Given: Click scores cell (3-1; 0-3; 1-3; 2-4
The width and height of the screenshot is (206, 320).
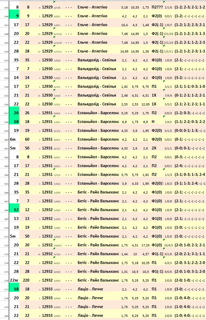Looking at the screenshot, I should coord(190,175).
